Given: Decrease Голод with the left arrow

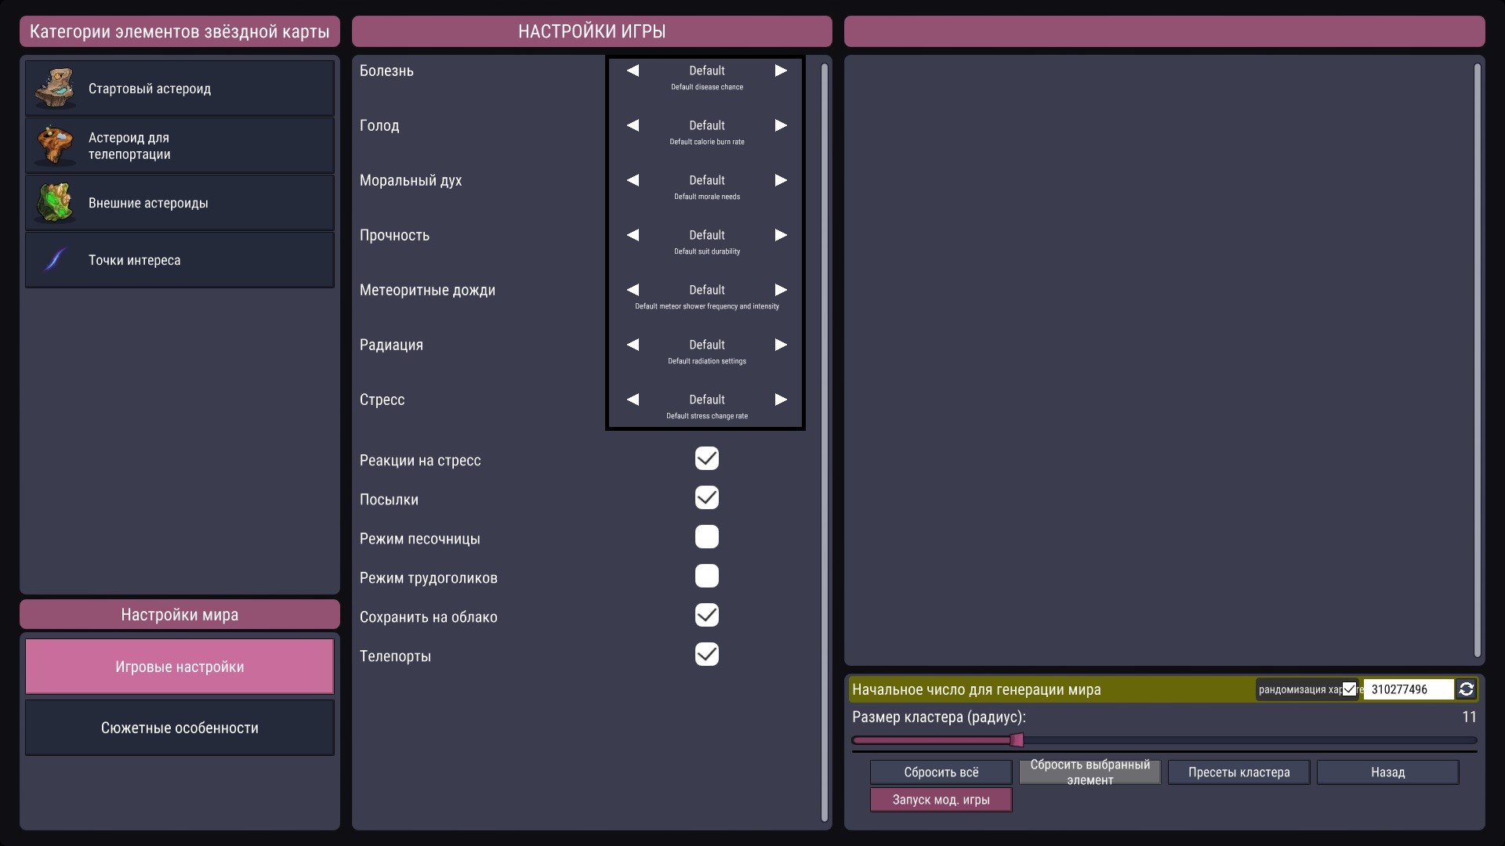Looking at the screenshot, I should tap(633, 125).
